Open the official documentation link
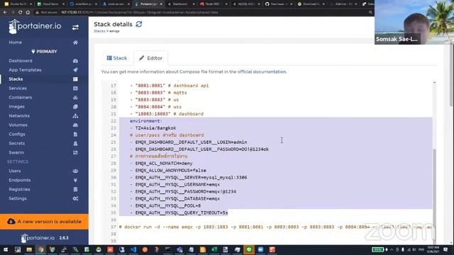454x255 pixels. (262, 72)
